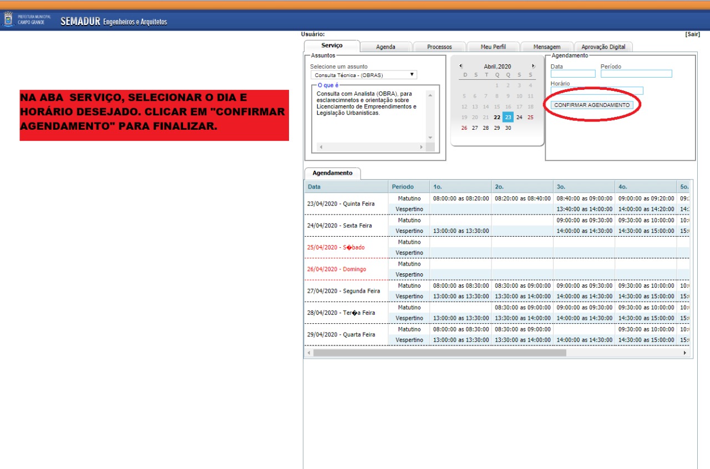Select day 22 in the calendar
This screenshot has height=469, width=710.
(497, 117)
